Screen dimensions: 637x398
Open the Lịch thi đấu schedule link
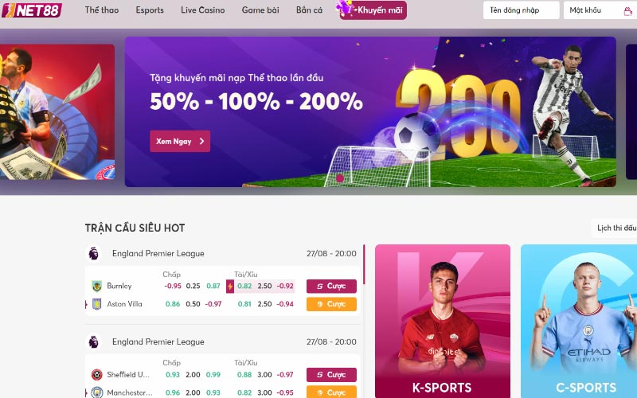pyautogui.click(x=616, y=228)
